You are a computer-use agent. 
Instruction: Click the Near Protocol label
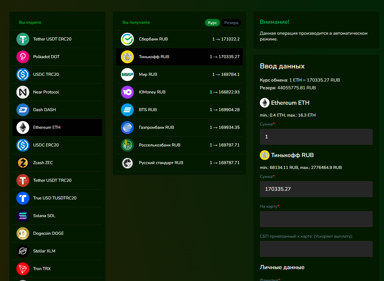click(46, 92)
